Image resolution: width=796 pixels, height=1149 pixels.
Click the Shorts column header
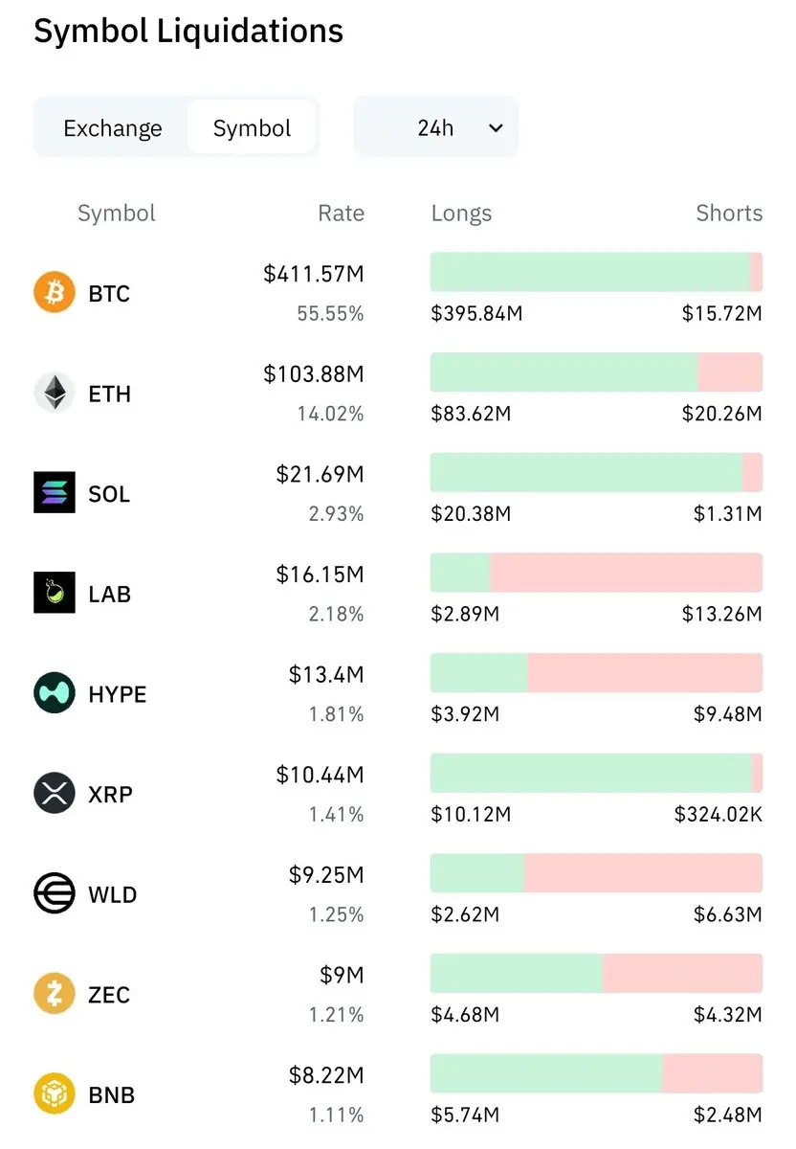coord(729,213)
